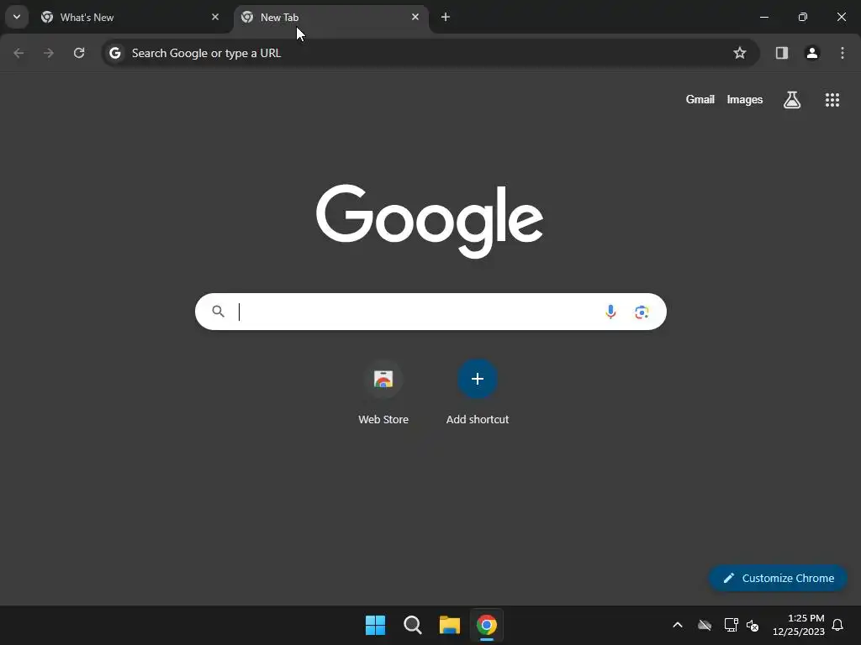This screenshot has width=861, height=645.
Task: Select the New Tab tab
Action: coord(331,18)
